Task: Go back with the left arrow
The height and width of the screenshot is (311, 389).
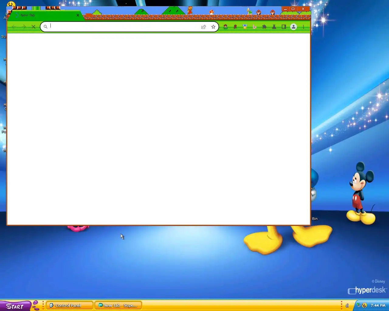Action: (14, 27)
